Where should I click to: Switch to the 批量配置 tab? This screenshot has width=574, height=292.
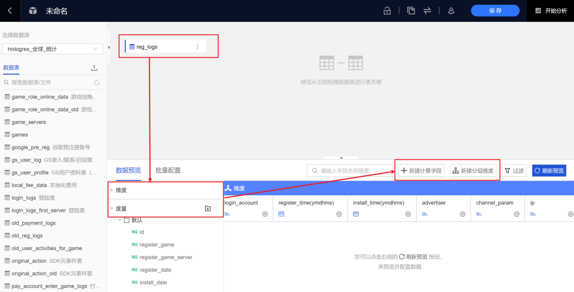[x=168, y=170]
